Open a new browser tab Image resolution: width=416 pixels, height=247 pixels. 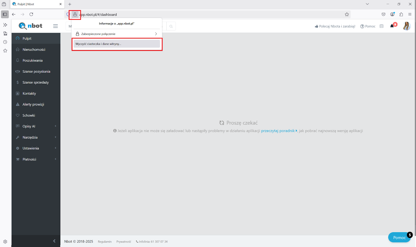click(70, 4)
